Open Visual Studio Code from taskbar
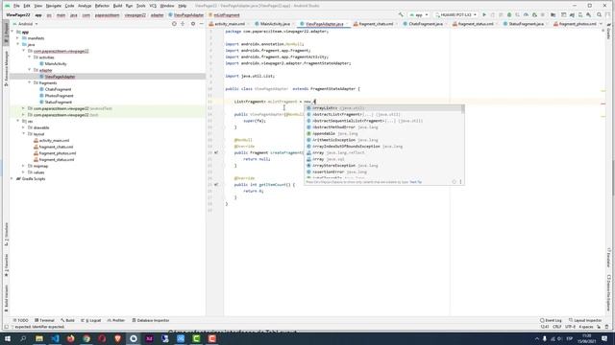Image resolution: width=615 pixels, height=345 pixels. (55, 338)
